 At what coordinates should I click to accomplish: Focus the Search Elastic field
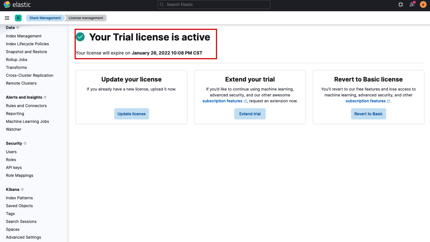coord(214,4)
